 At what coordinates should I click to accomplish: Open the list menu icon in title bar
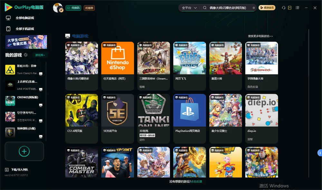pos(297,8)
